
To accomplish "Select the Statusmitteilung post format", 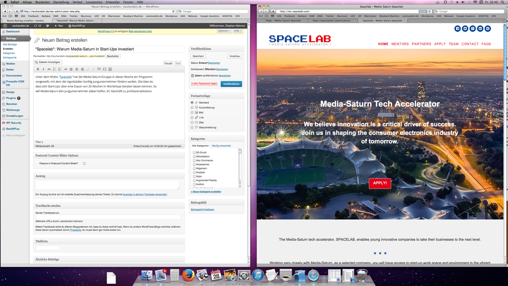I will [x=192, y=128].
